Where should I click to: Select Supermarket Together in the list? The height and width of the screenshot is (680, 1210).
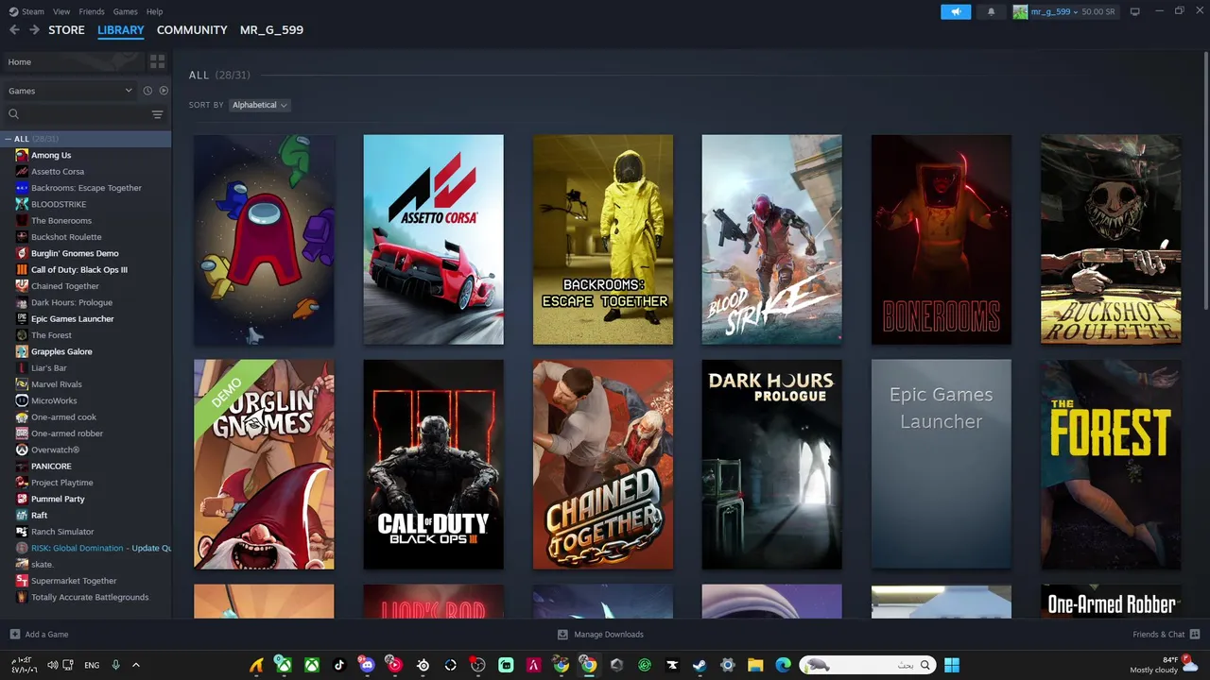pyautogui.click(x=86, y=581)
